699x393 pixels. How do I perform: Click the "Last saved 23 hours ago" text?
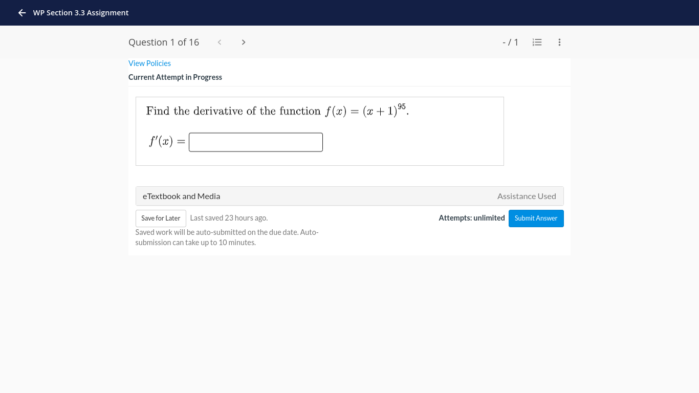228,217
